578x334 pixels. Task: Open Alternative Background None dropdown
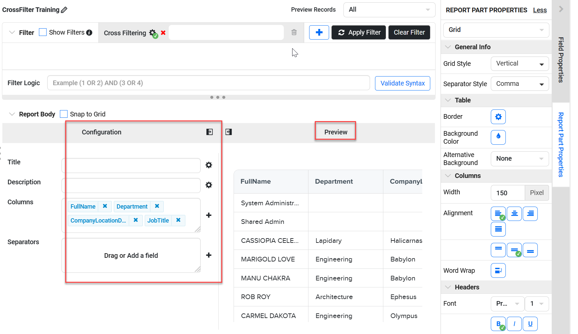(519, 159)
